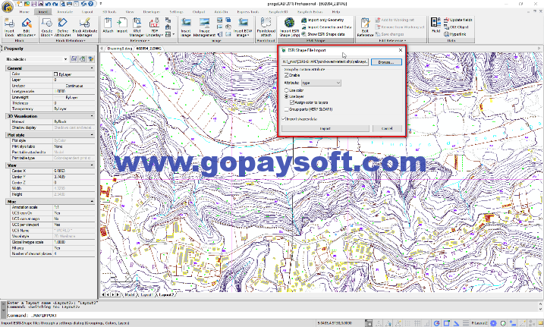Open the Output ribbon tab

point(199,12)
